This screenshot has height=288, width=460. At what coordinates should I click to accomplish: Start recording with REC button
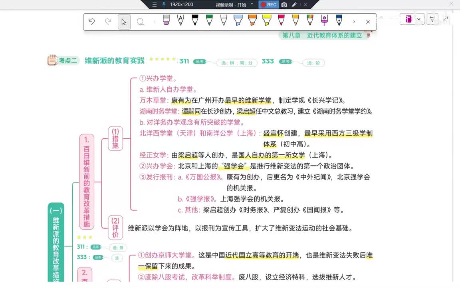point(269,5)
